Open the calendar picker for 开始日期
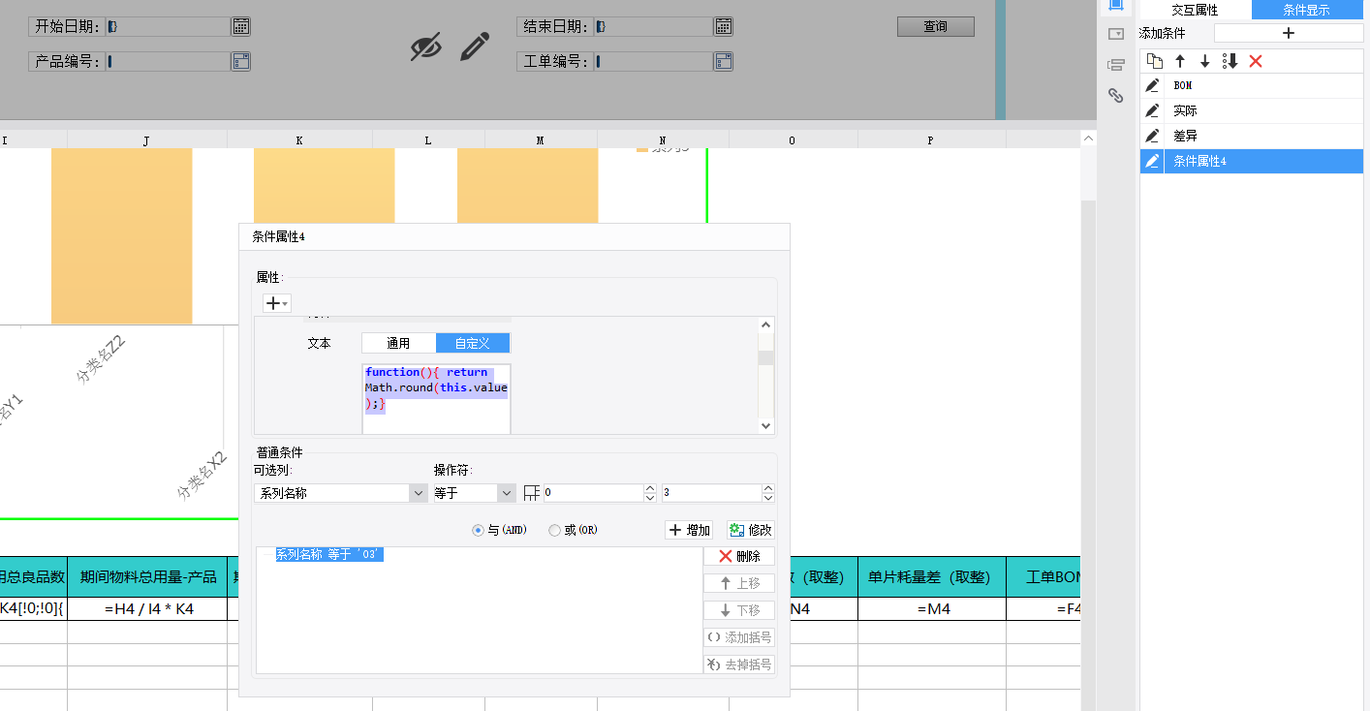Image resolution: width=1370 pixels, height=711 pixels. coord(241,26)
